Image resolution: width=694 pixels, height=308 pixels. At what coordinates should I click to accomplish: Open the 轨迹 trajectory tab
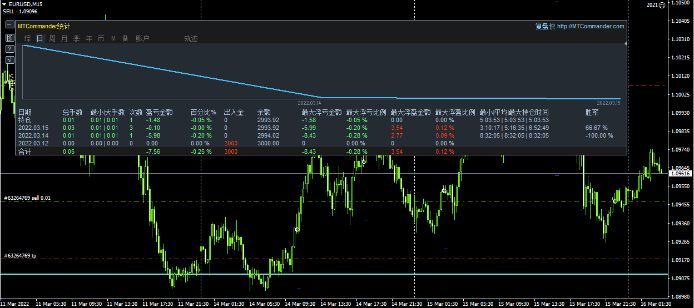(191, 38)
